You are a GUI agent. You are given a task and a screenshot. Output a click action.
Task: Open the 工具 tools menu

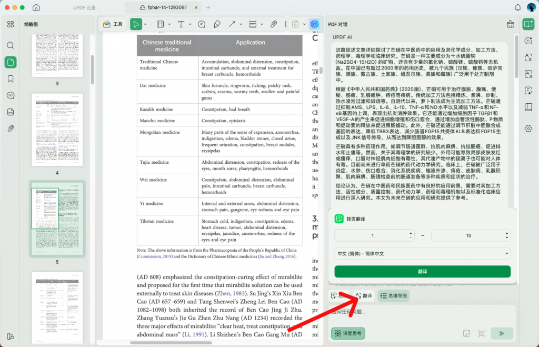[113, 24]
